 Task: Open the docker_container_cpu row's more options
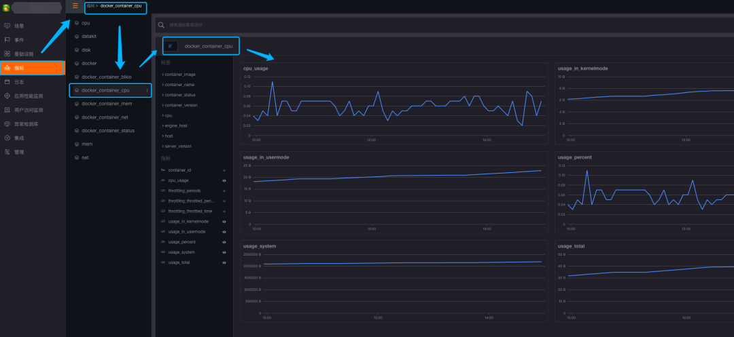(x=147, y=90)
